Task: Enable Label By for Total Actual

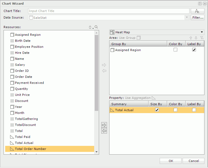Action: [194, 110]
